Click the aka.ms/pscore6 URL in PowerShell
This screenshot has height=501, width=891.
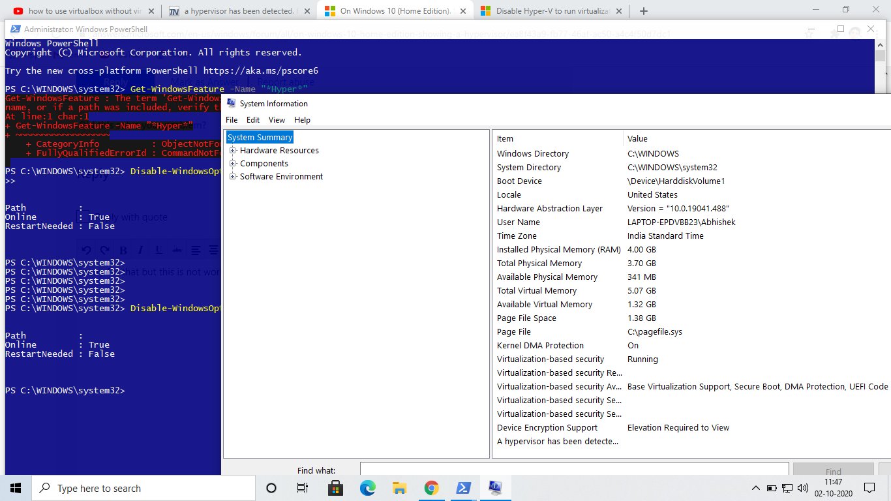pos(260,70)
